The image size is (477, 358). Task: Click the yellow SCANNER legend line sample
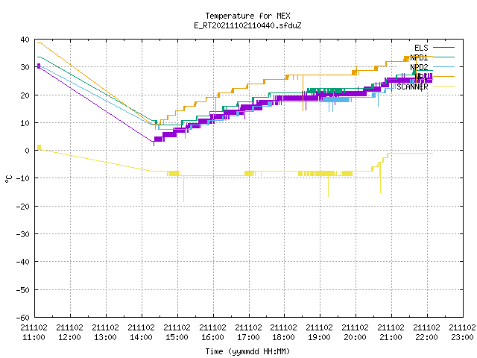click(x=443, y=87)
